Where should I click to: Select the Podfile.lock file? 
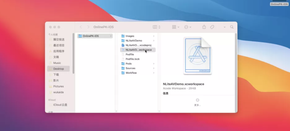[138, 59]
